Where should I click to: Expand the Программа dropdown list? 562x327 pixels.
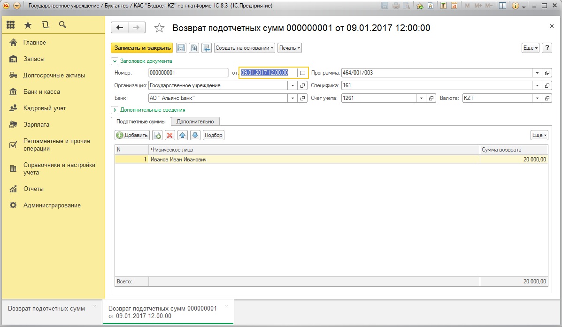coord(537,73)
